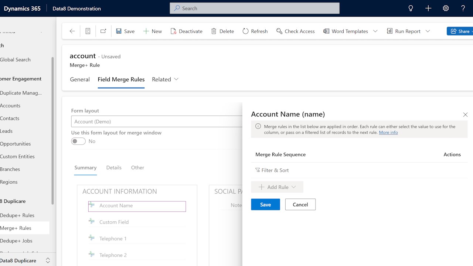Select the Account Name field
This screenshot has width=473, height=266.
[137, 206]
